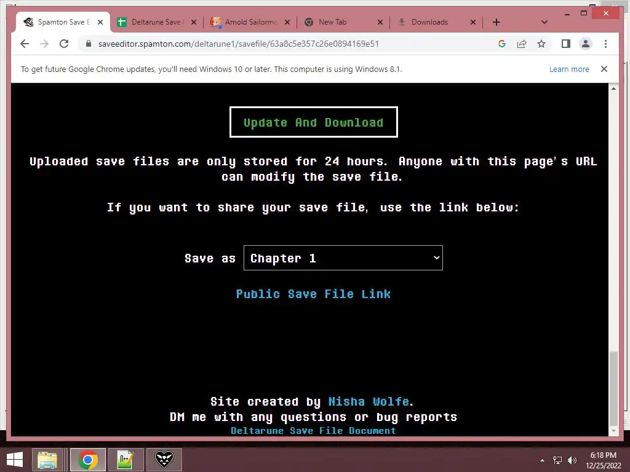The image size is (630, 472).
Task: Close the Deltarune Save tab
Action: click(194, 22)
